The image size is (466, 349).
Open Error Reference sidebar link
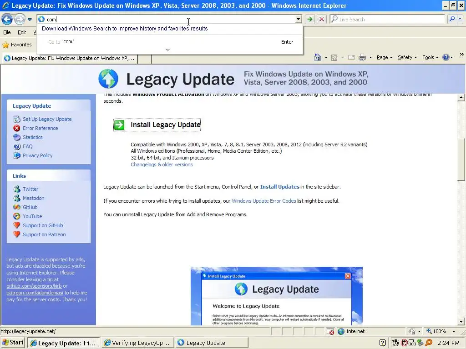41,128
